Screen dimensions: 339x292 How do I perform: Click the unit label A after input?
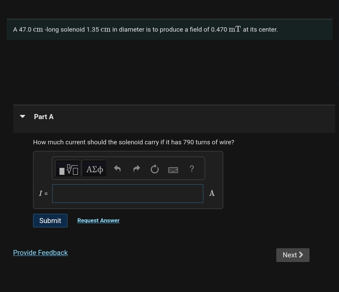(x=212, y=193)
